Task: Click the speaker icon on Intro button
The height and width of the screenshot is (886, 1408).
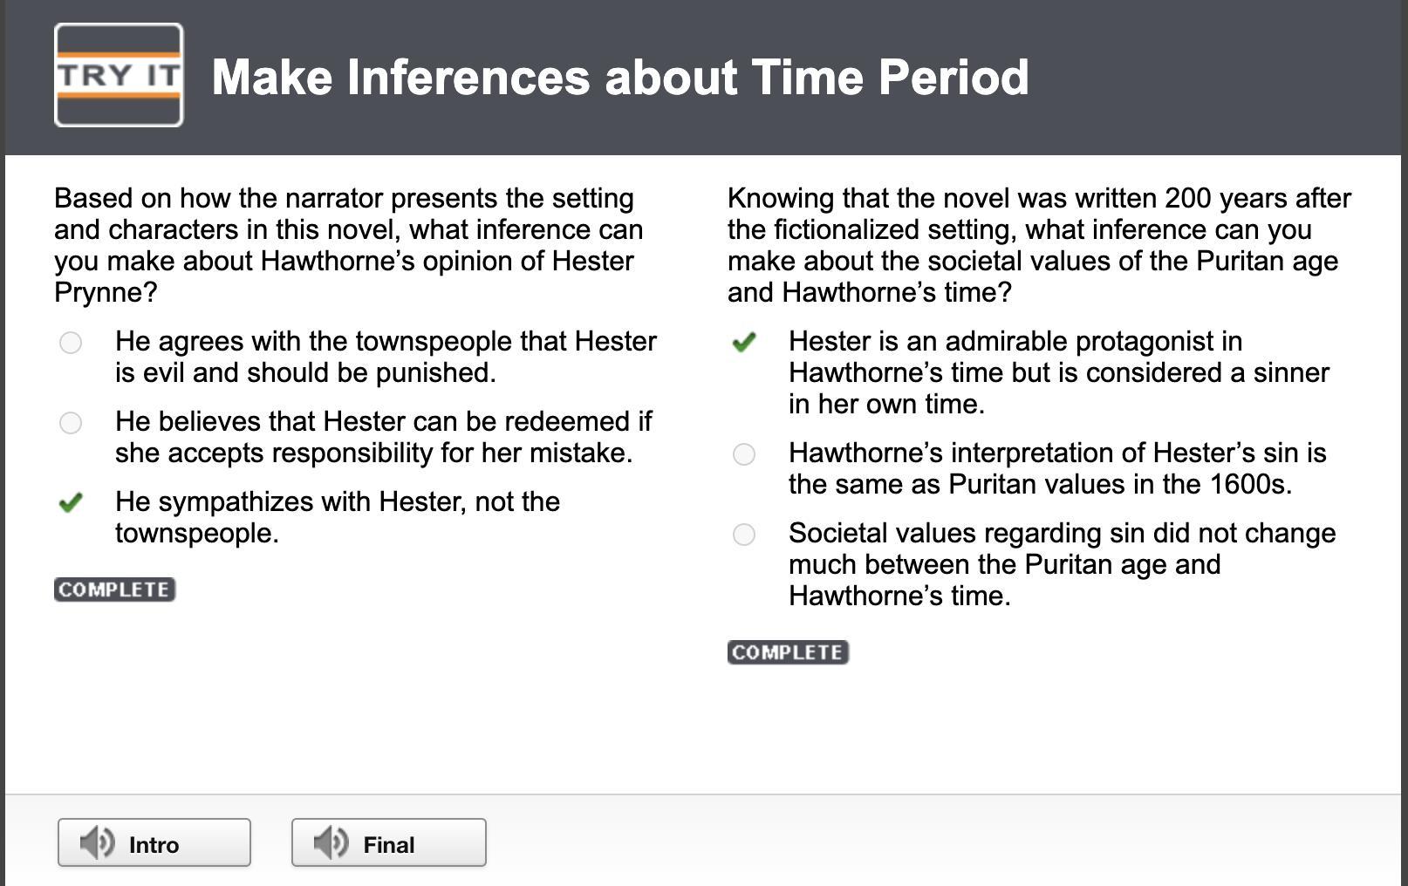Action: tap(97, 842)
